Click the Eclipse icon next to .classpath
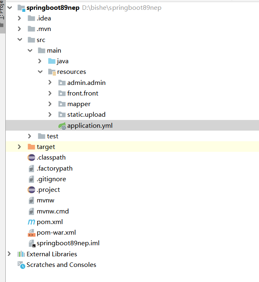Screen dimensions: 259x282 click(x=31, y=158)
